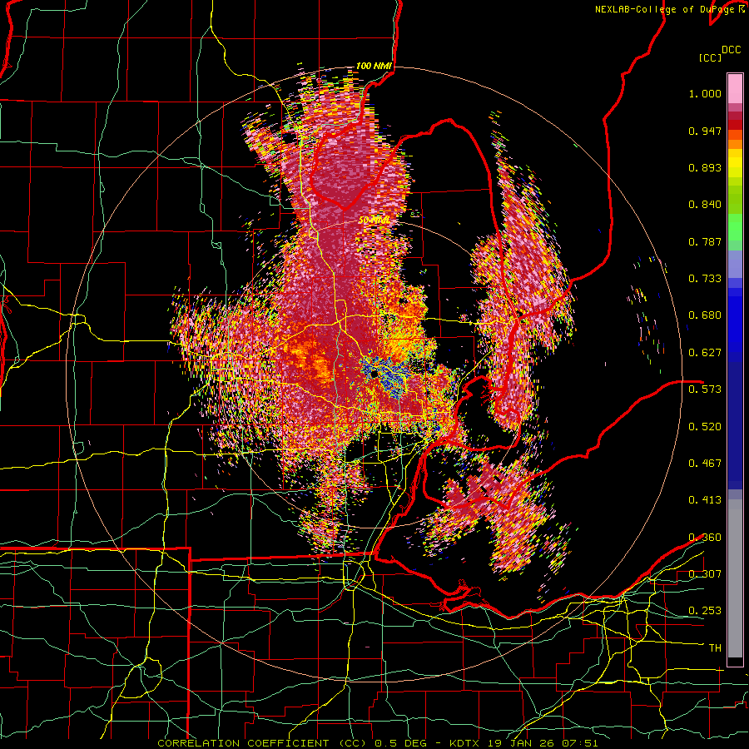The image size is (749, 749).
Task: Pick the yellow segment of the color bar
Action: pos(735,163)
